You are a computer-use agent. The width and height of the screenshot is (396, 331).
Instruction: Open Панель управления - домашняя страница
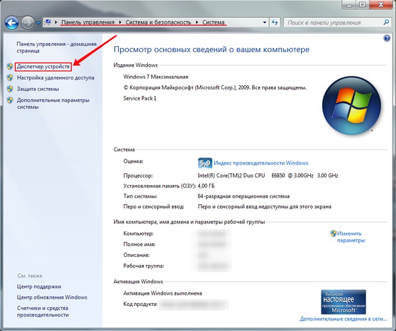[57, 48]
